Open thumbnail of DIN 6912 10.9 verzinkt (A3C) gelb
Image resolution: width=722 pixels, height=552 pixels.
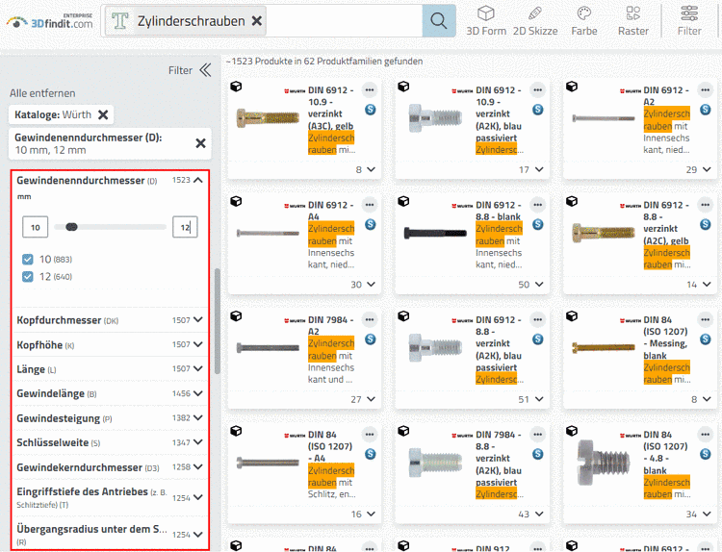pyautogui.click(x=268, y=118)
